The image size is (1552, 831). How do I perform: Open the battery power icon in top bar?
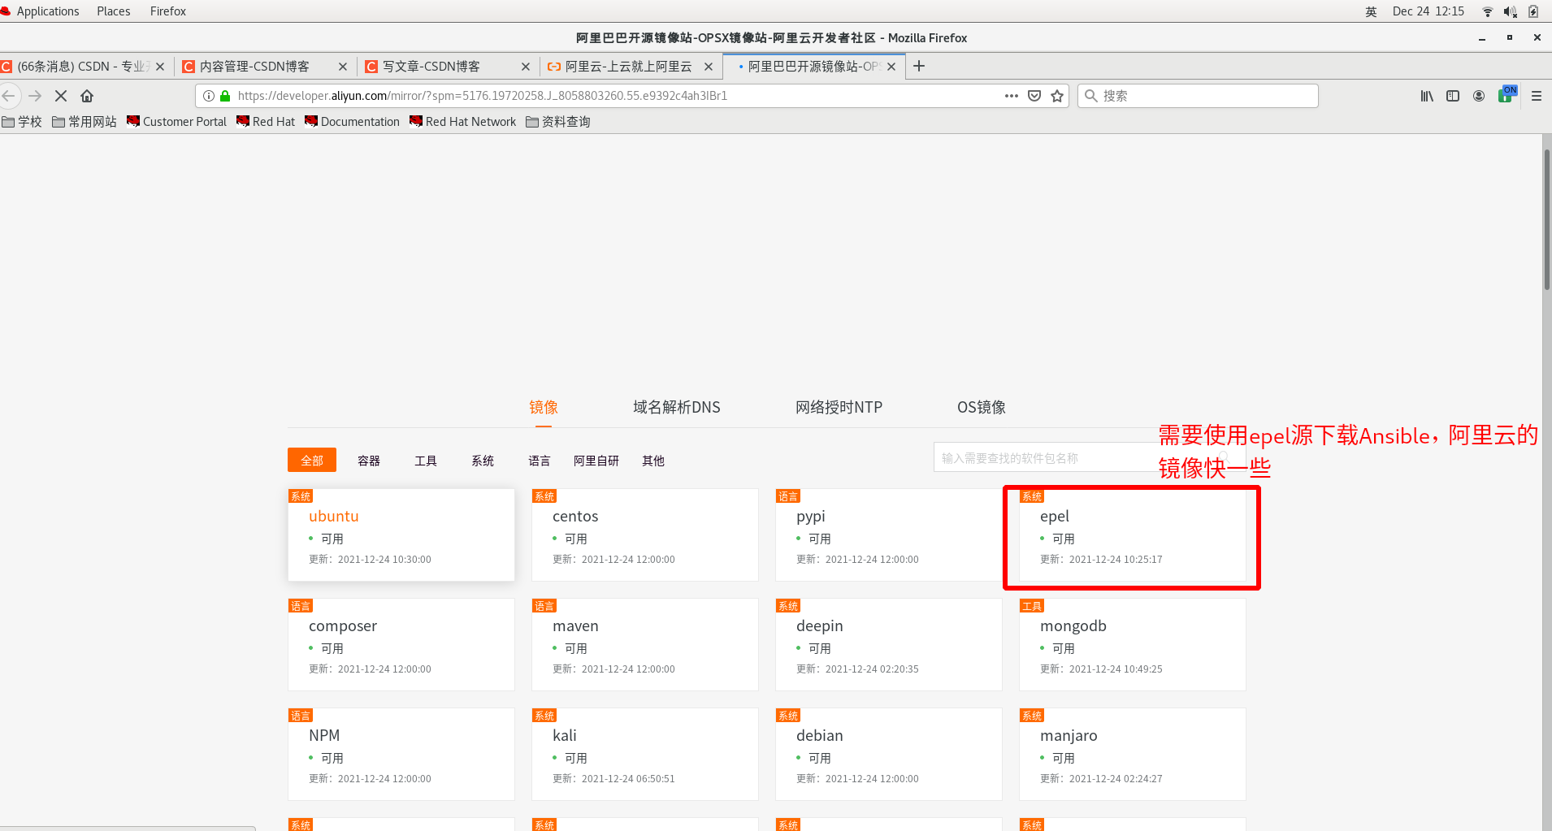click(x=1533, y=11)
